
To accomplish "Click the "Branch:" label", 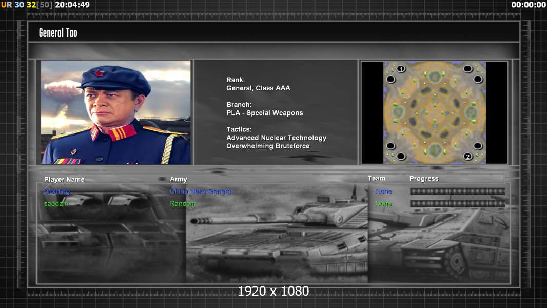I will (x=239, y=105).
